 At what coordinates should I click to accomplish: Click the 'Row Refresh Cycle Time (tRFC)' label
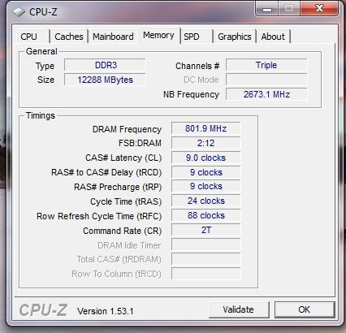99,216
